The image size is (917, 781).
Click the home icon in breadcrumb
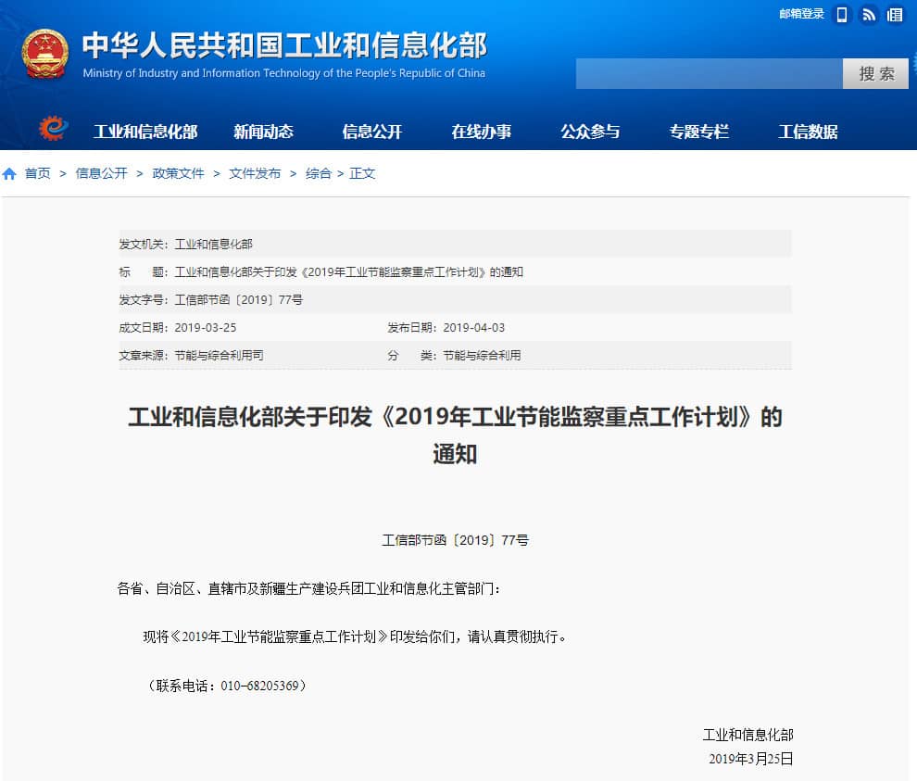(9, 174)
